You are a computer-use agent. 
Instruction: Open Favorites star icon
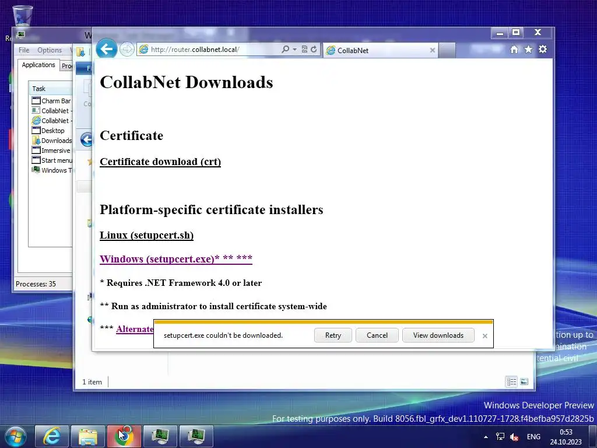[528, 49]
